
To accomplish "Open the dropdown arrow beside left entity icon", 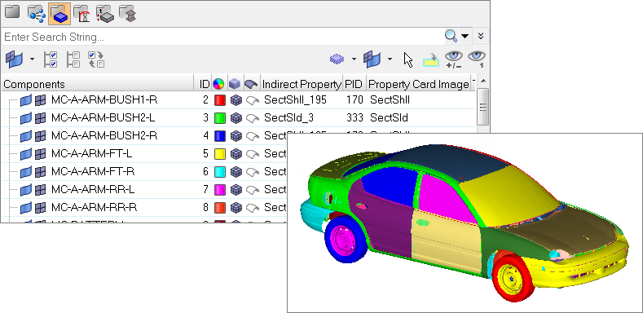I will pos(32,60).
